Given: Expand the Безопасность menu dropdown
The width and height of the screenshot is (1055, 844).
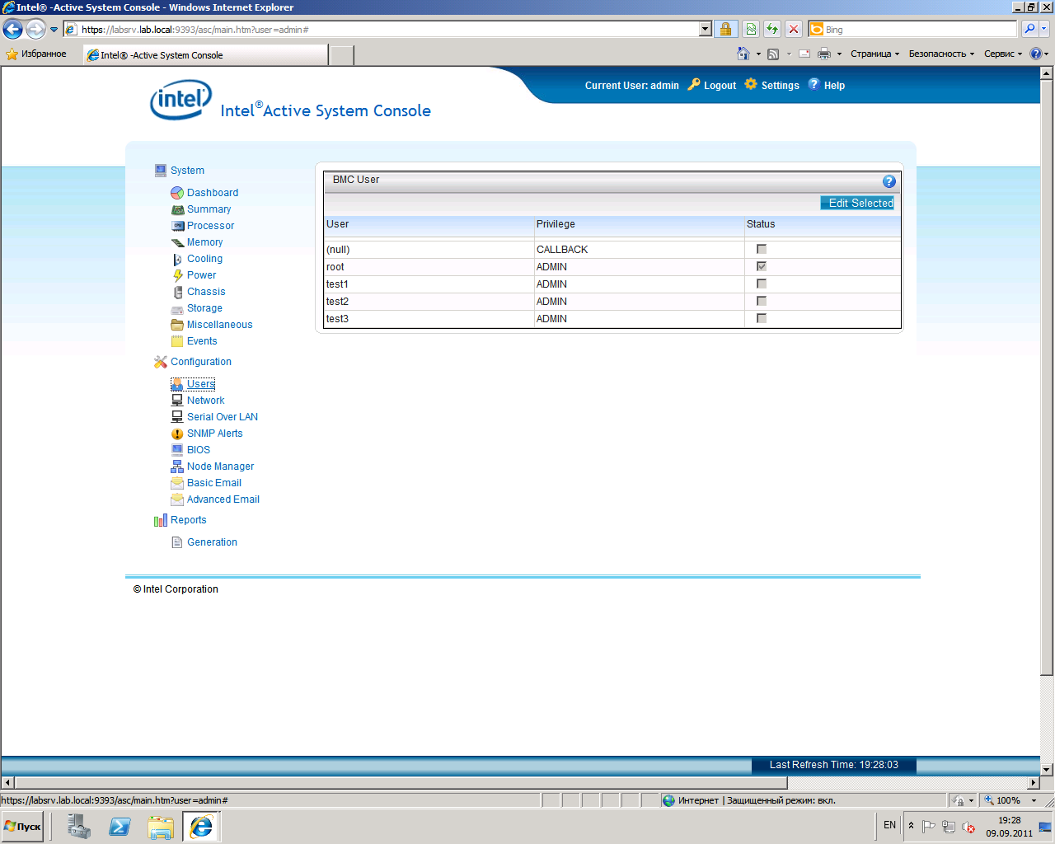Looking at the screenshot, I should pos(941,54).
